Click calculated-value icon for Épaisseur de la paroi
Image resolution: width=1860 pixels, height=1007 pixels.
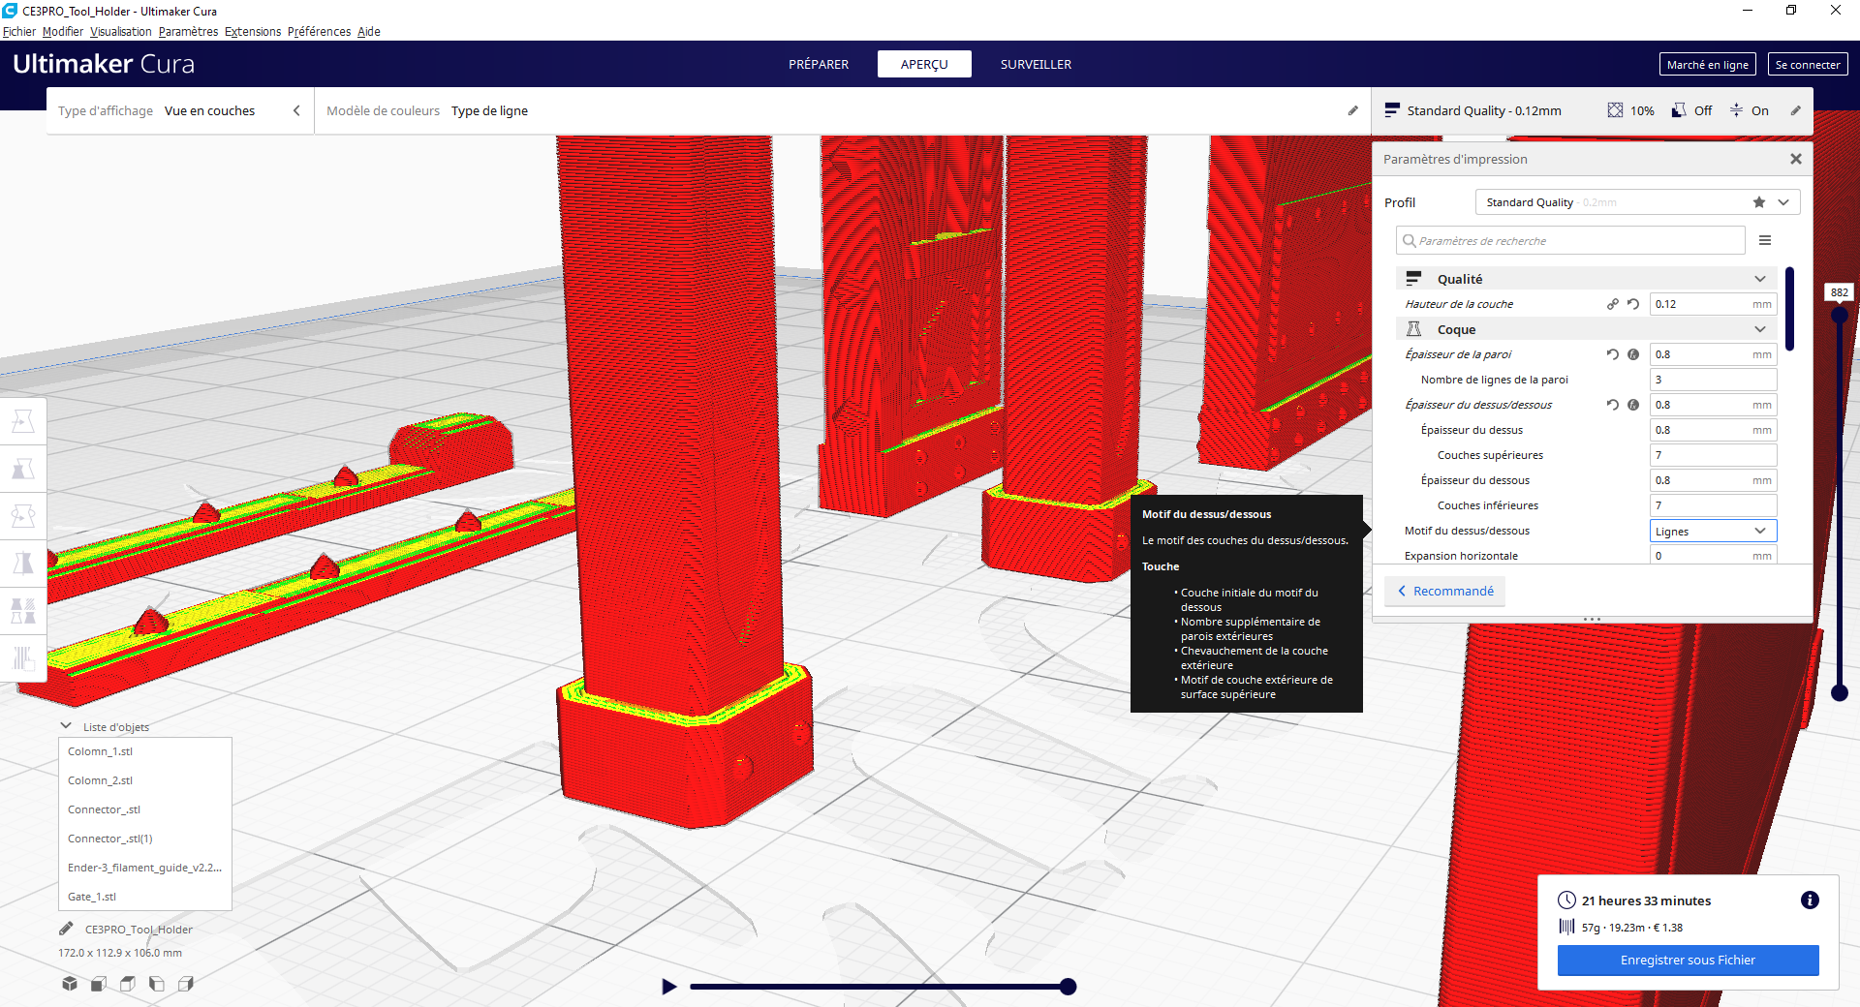1633,354
